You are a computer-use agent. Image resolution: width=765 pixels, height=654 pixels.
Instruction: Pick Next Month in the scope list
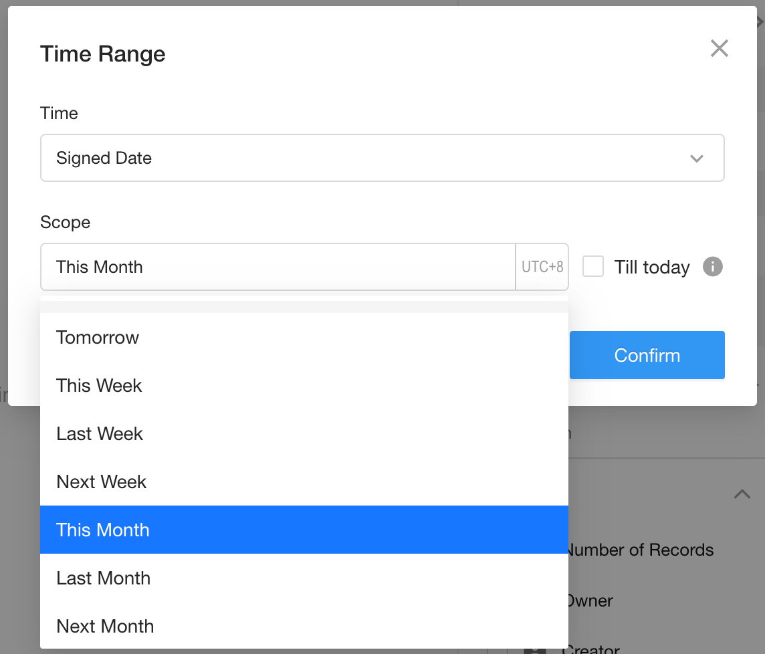pyautogui.click(x=105, y=626)
